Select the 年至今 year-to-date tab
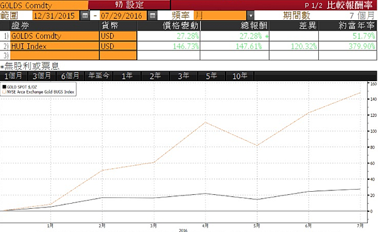 (99, 76)
